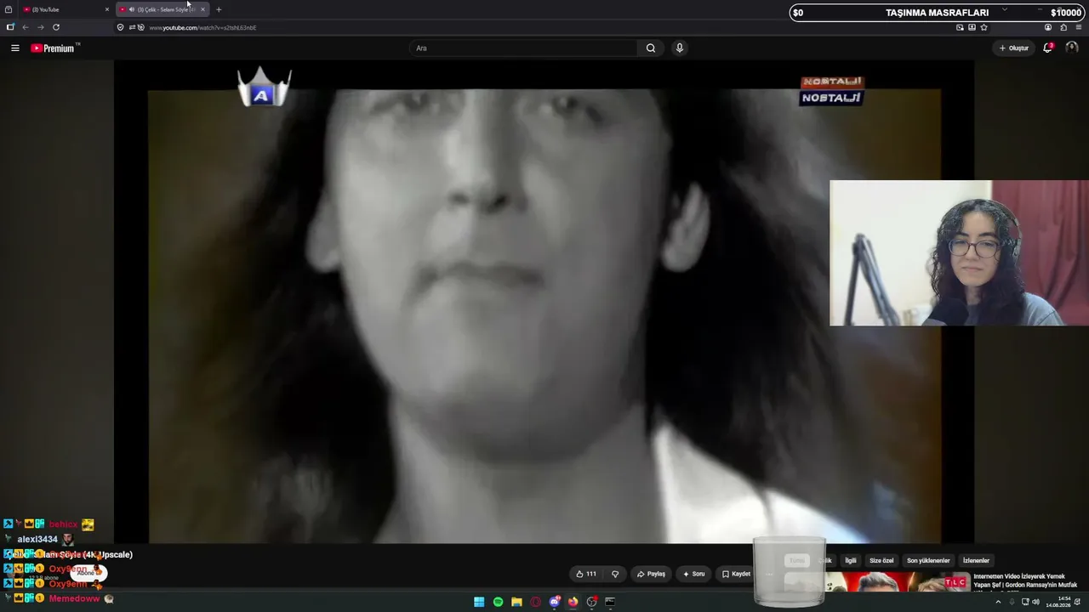Open the YouTube guide hamburger menu
Viewport: 1089px width, 612px height.
tap(14, 48)
